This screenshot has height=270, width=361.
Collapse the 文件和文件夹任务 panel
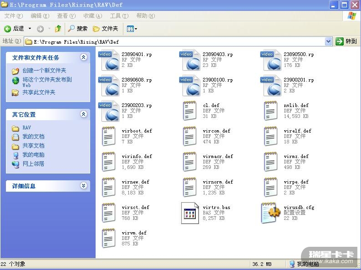[83, 58]
